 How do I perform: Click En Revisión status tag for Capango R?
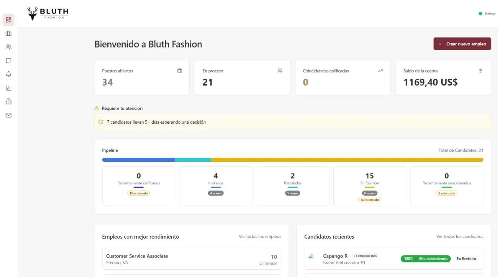coord(466,259)
